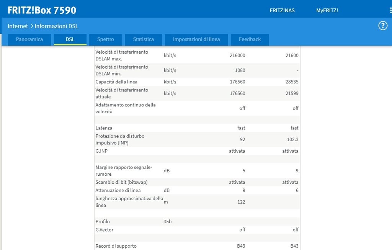Click the Informazioni DSL breadcrumb
Screen dimensions: 392x250
56,26
